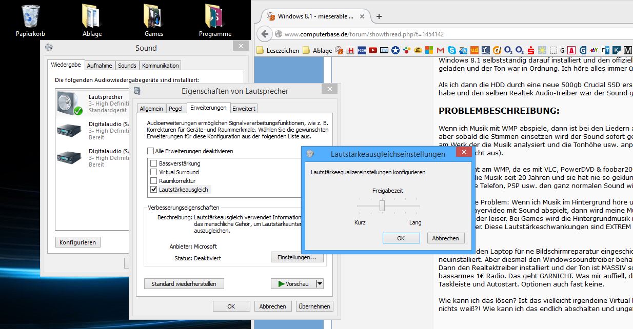Enable the Virtual Surround checkbox
The image size is (633, 329).
pyautogui.click(x=153, y=172)
